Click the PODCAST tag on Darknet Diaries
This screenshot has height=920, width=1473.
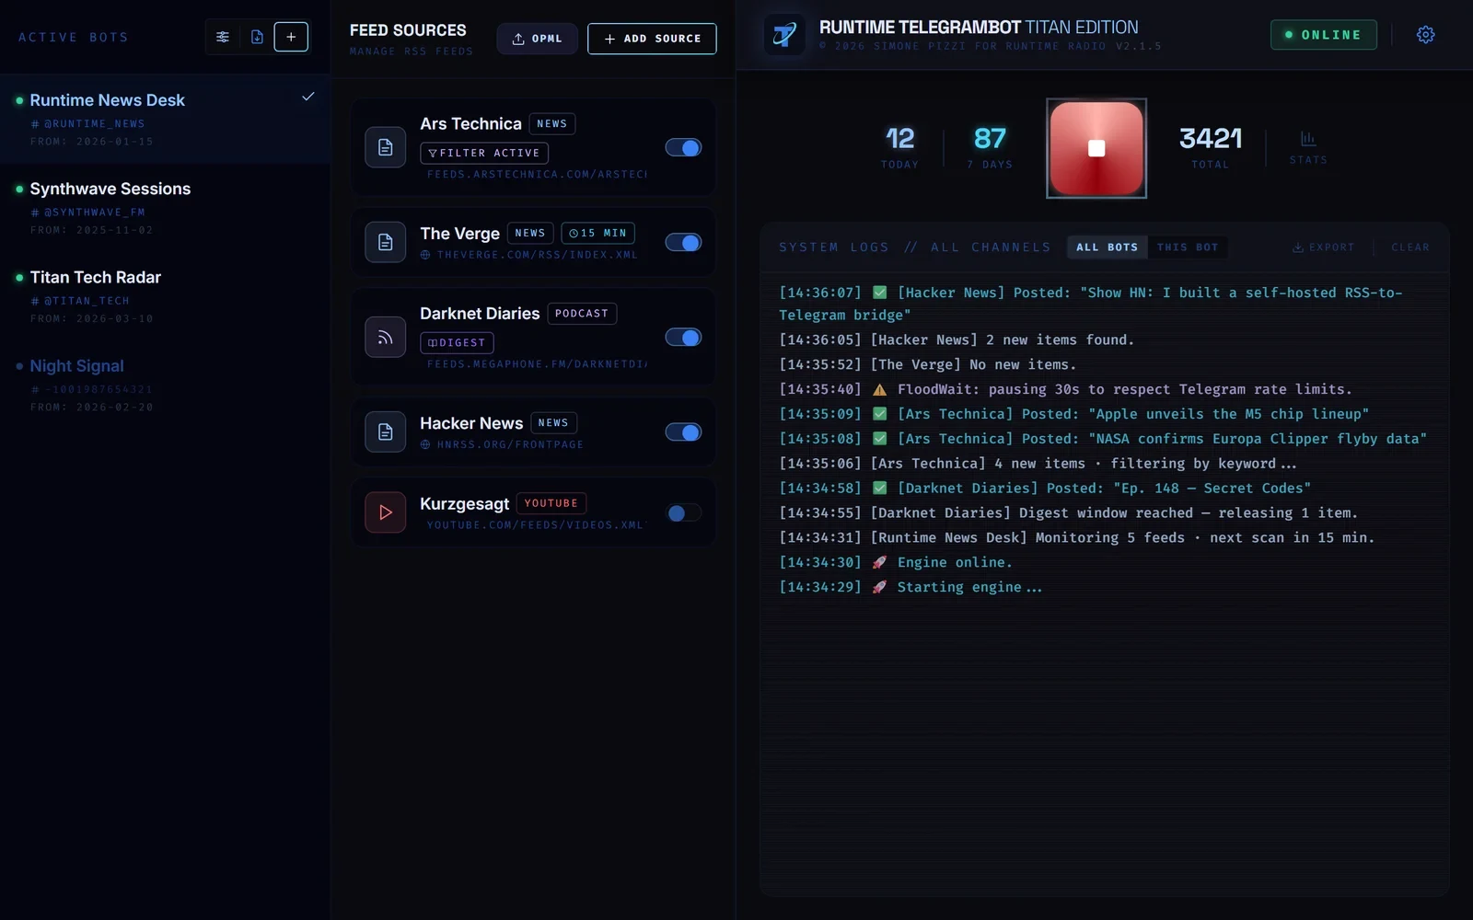click(x=582, y=314)
